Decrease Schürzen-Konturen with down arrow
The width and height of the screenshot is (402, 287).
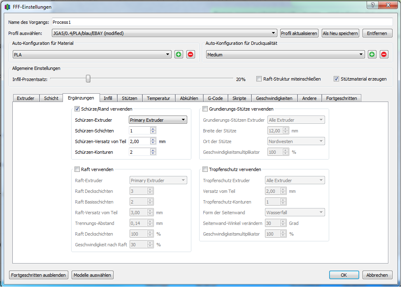[153, 154]
